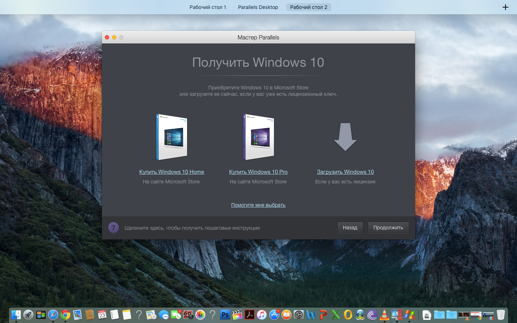
Task: Click the gray download arrow icon
Action: [345, 137]
